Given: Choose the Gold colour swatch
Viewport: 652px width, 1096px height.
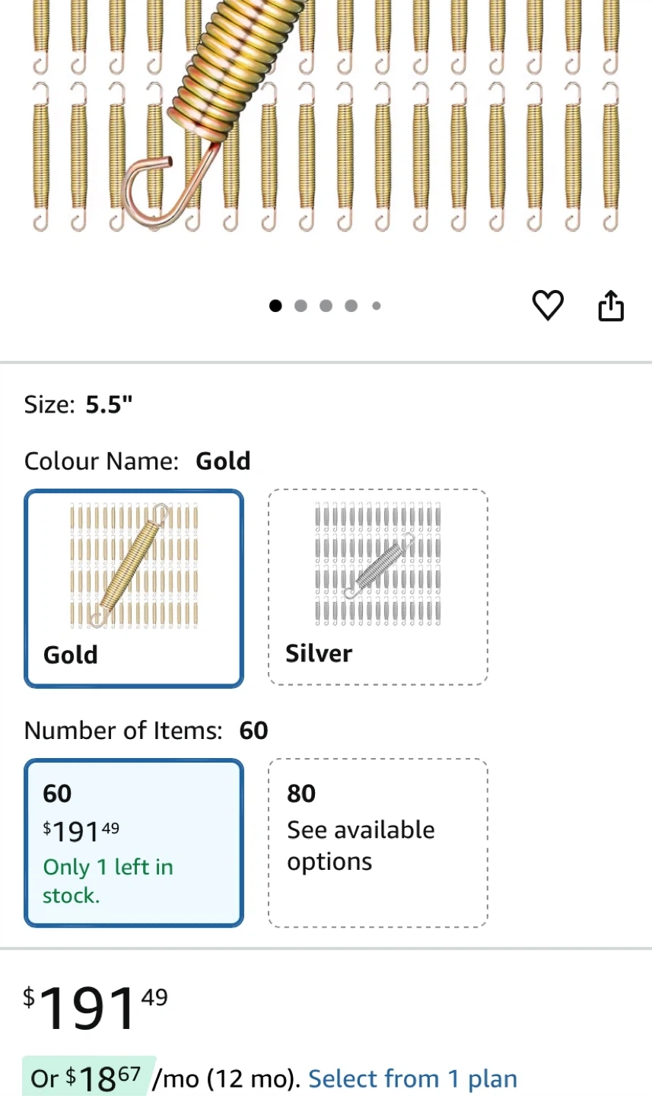Looking at the screenshot, I should pos(134,588).
